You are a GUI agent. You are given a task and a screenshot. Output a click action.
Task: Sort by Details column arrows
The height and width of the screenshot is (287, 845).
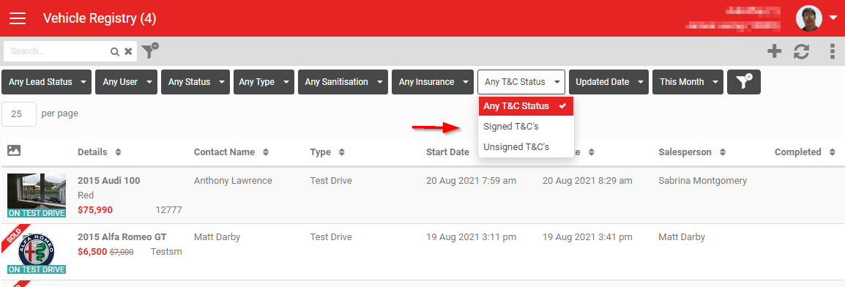tap(118, 152)
